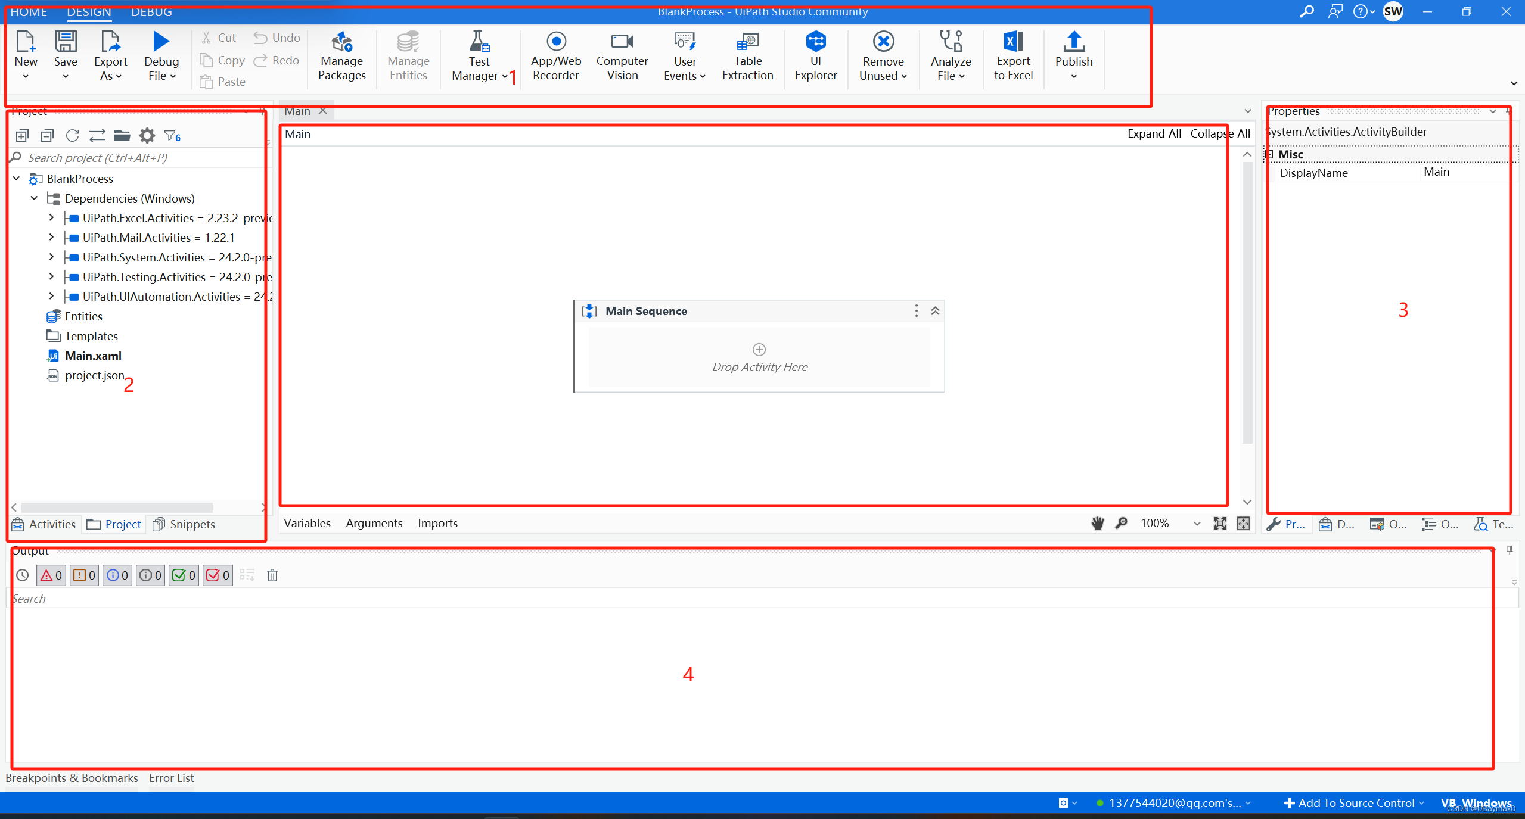Start Table Extraction wizard
Viewport: 1525px width, 819px height.
click(747, 56)
